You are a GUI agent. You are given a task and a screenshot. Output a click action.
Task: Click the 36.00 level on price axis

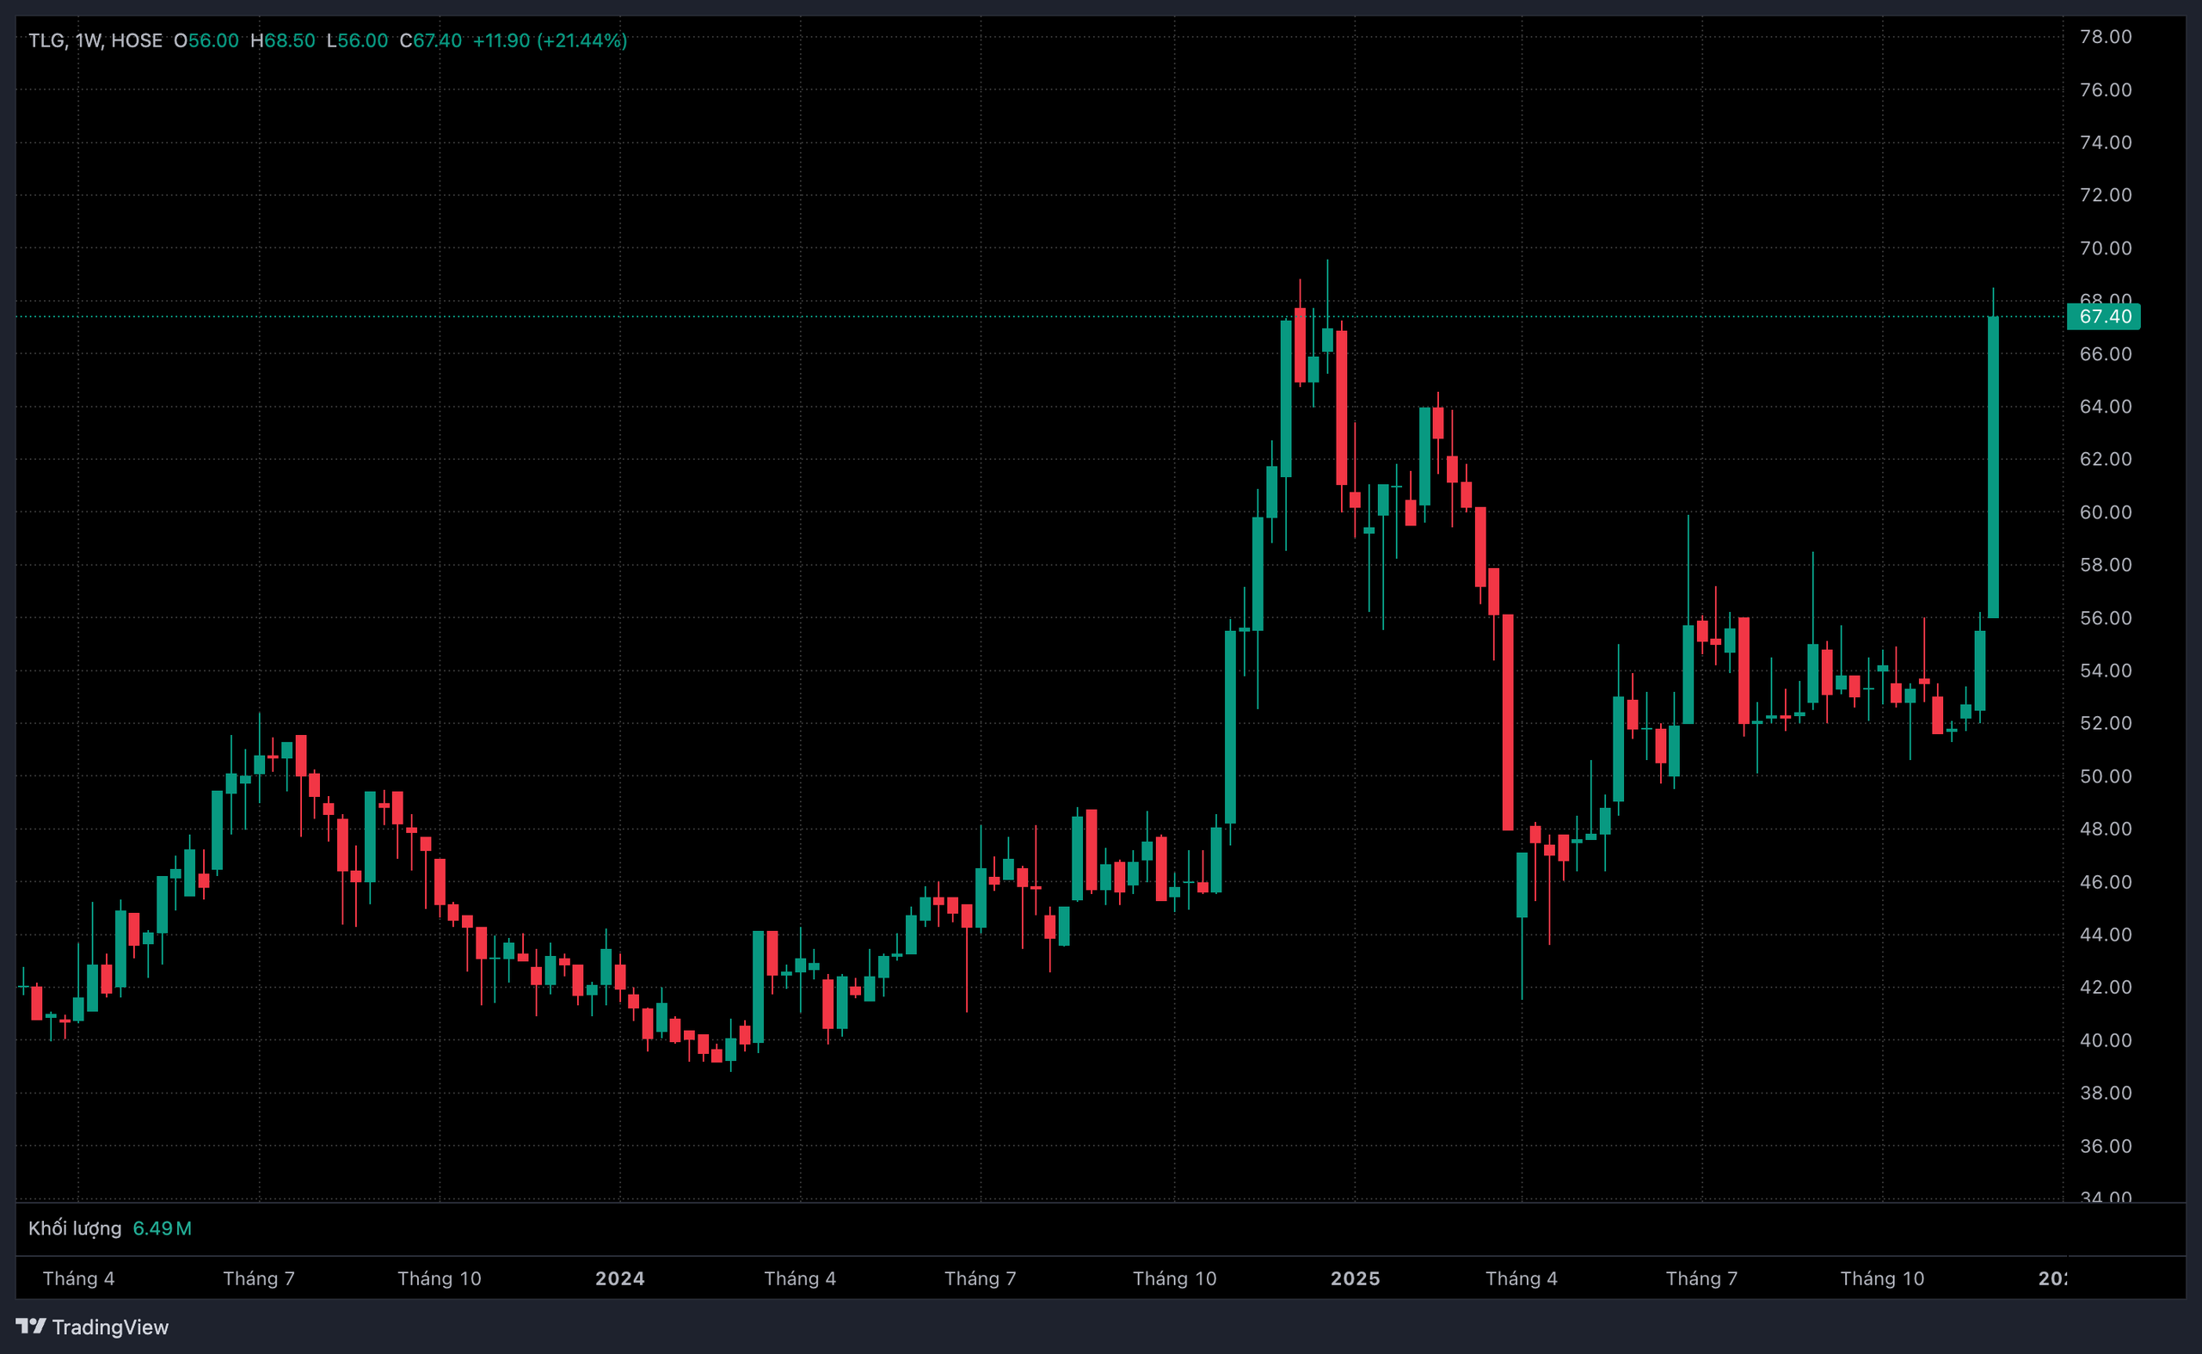tap(2106, 1145)
